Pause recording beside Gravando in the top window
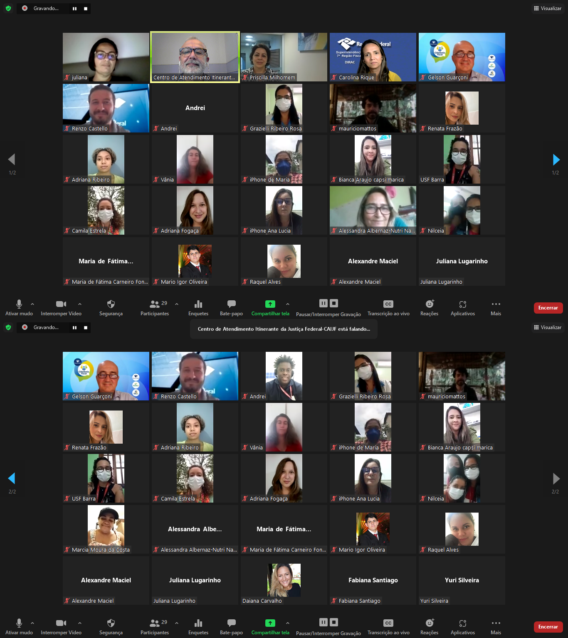This screenshot has width=568, height=638. (74, 8)
